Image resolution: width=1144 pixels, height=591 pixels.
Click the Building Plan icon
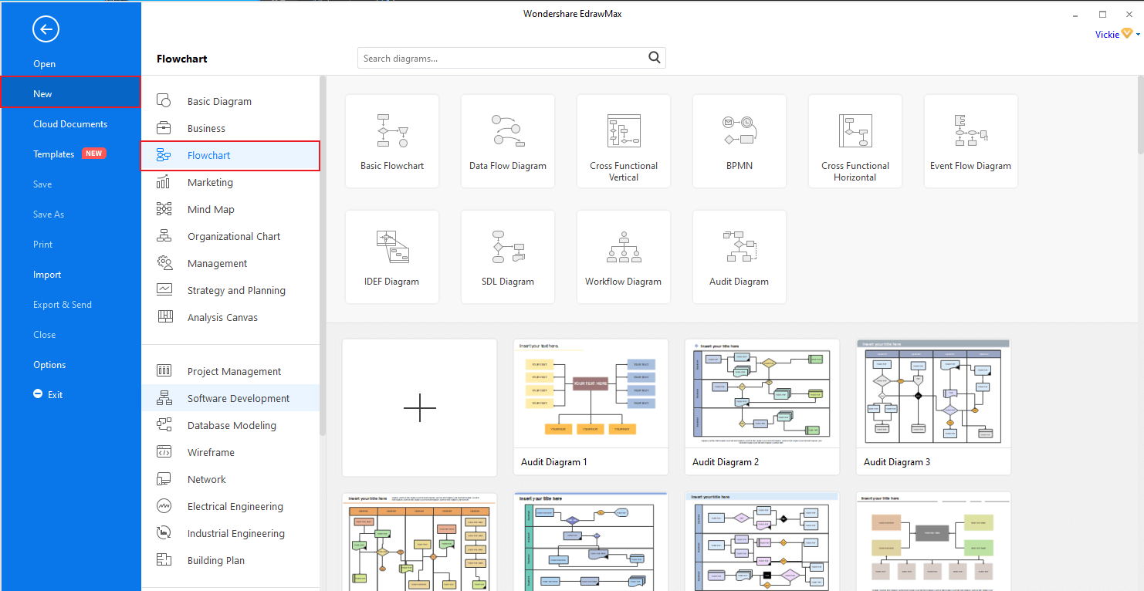[x=164, y=560]
